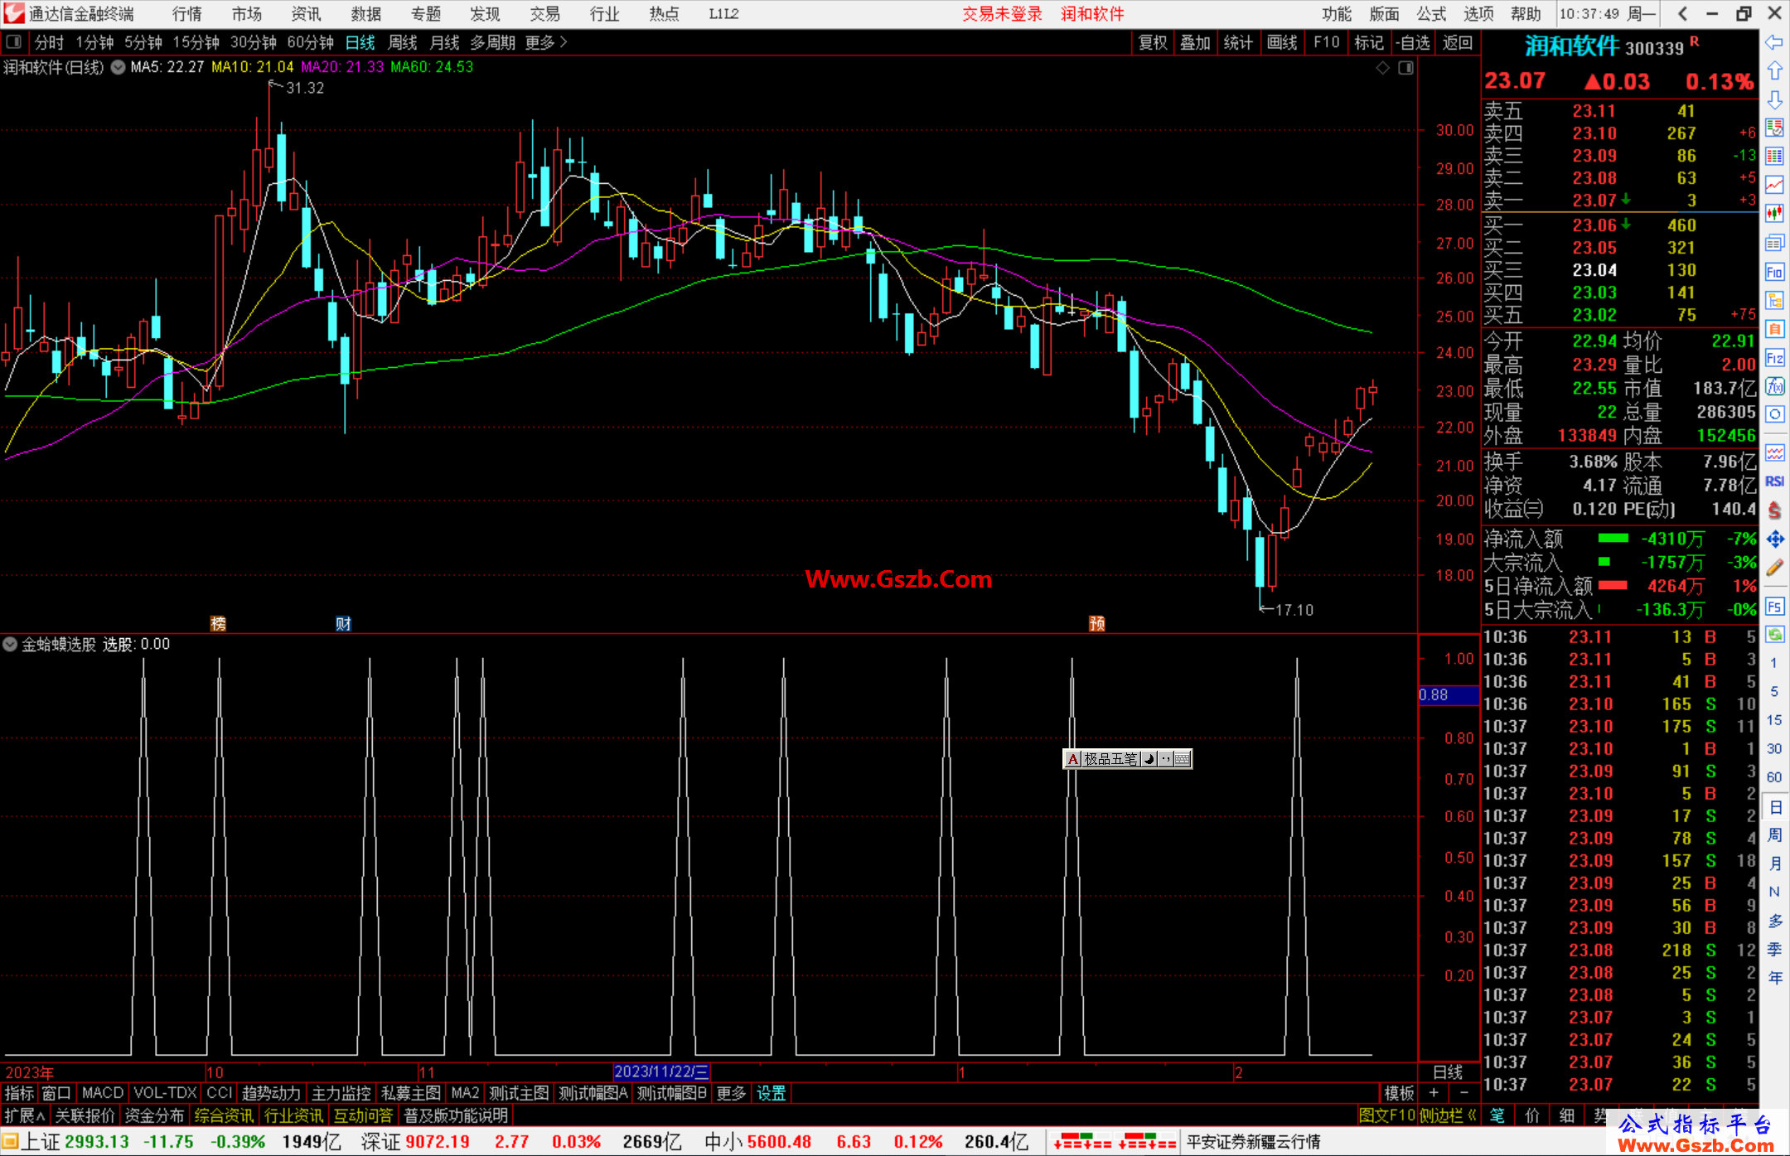
Task: Select the 15 minute period in sidebar
Action: coord(1774,720)
